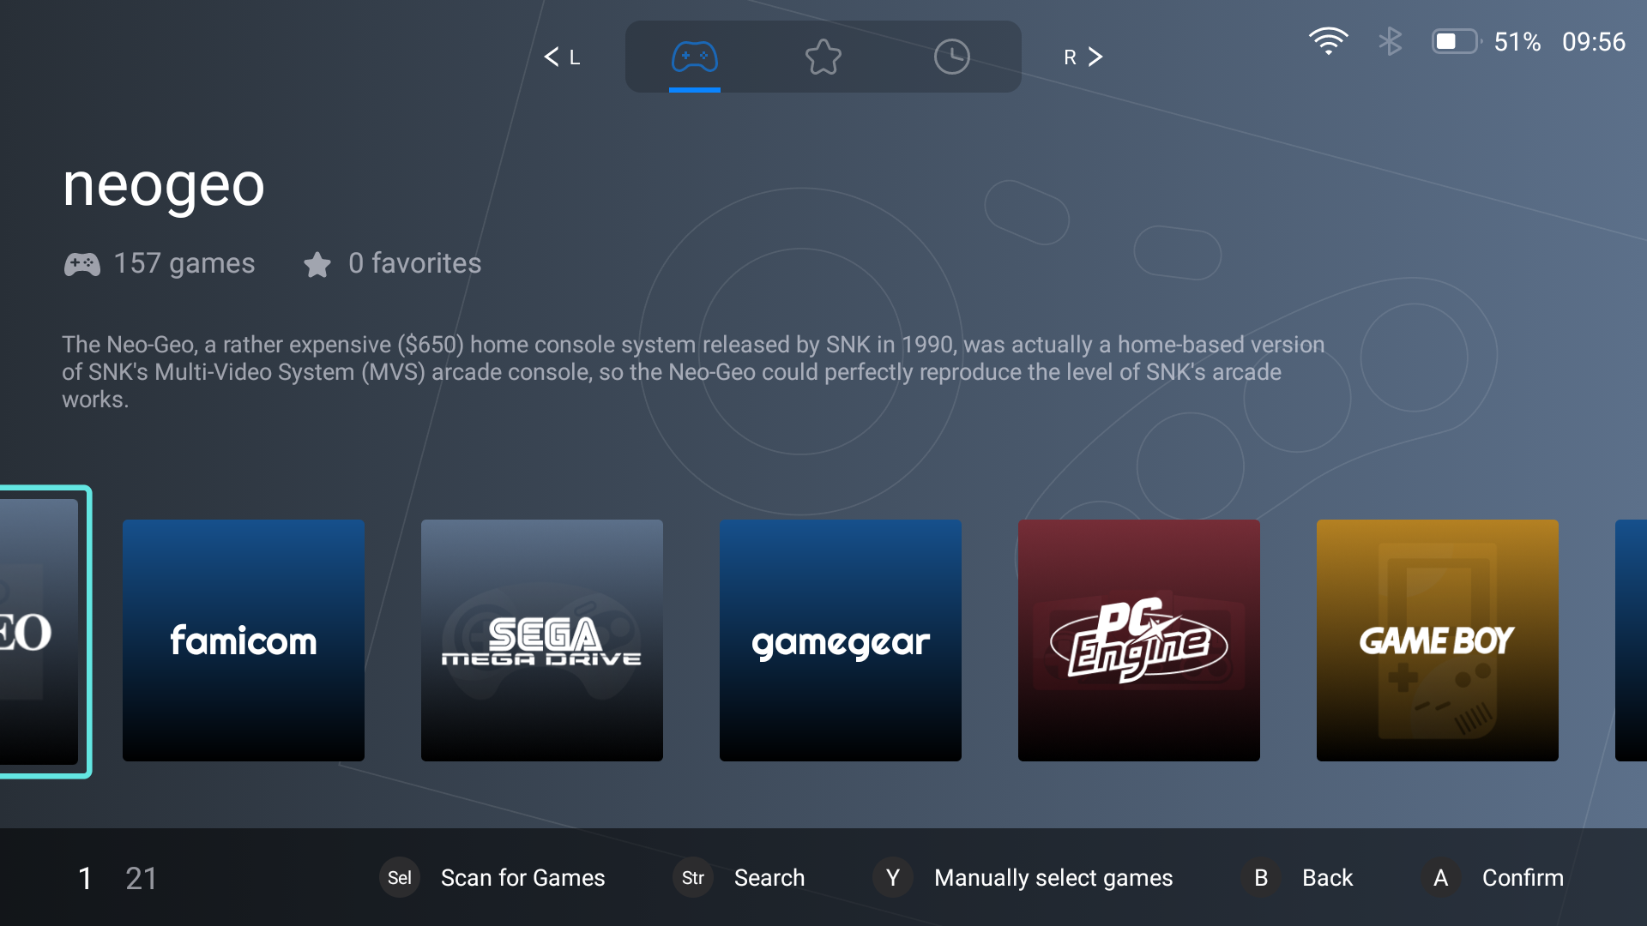The width and height of the screenshot is (1647, 926).
Task: Switch to the favorites star tab
Action: 823,57
